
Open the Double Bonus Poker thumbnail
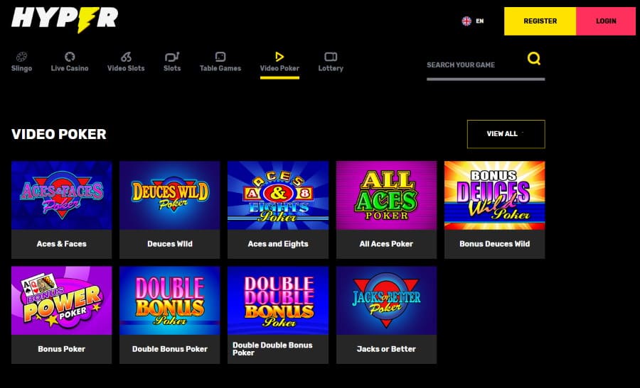coord(170,301)
